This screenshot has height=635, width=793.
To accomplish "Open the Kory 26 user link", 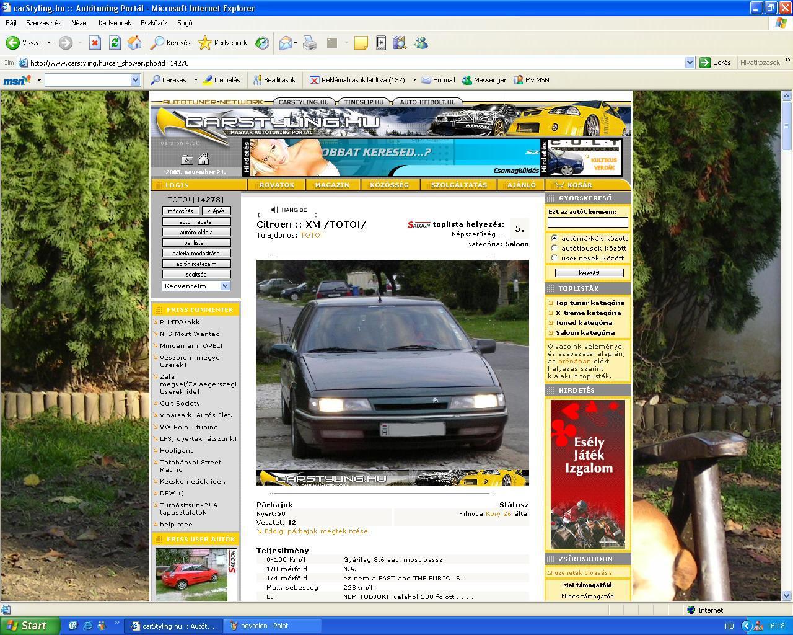I will tap(499, 513).
